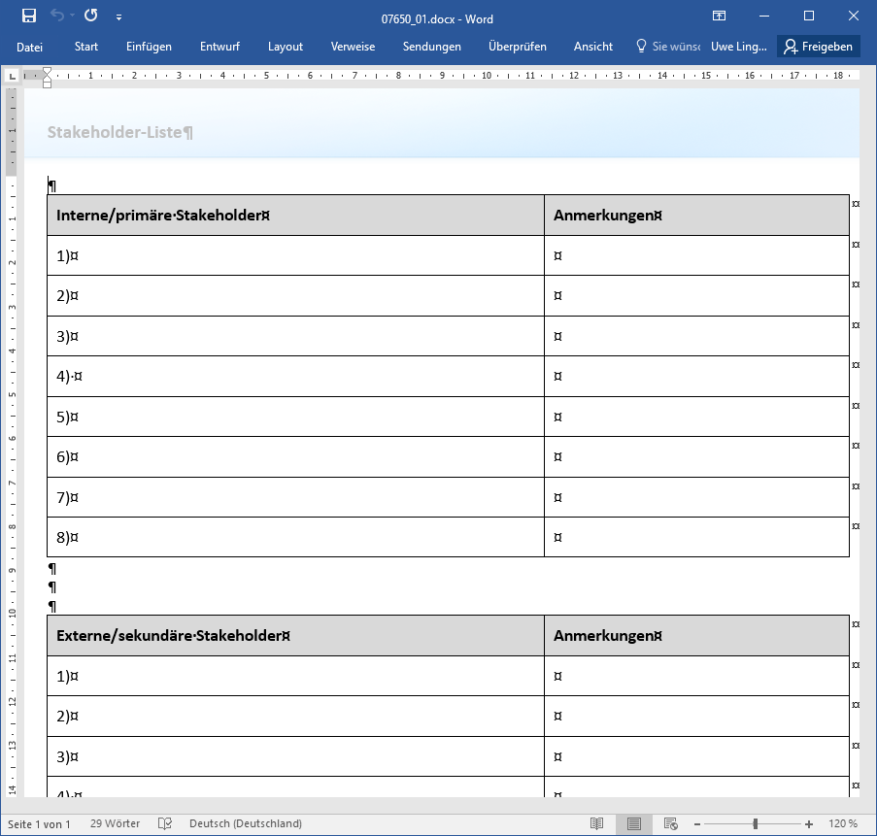Click the Uwe Ling account name
The height and width of the screenshot is (836, 877).
738,47
